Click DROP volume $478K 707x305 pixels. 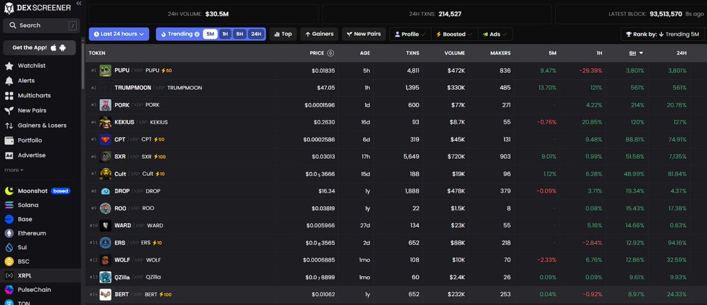(x=456, y=191)
